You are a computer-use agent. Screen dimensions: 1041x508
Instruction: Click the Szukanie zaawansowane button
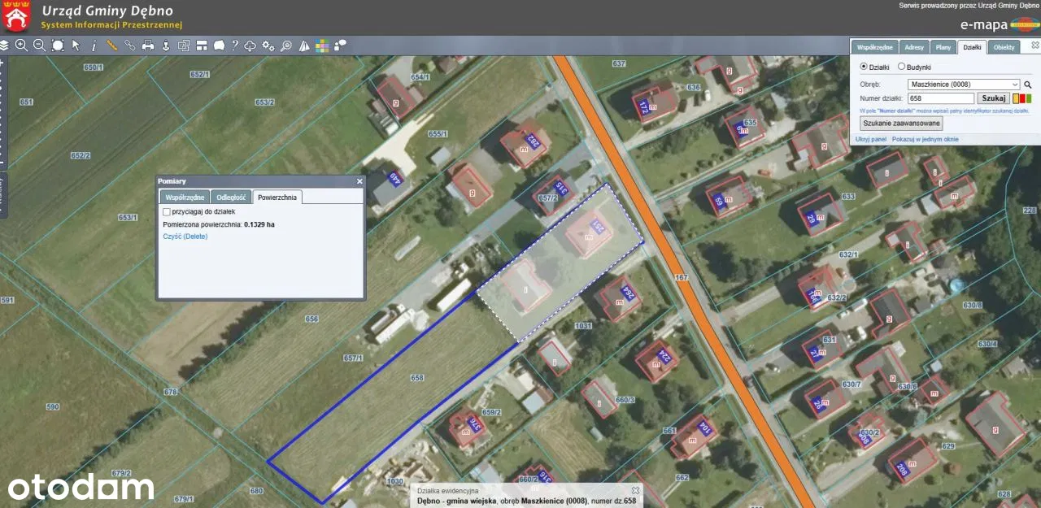[901, 124]
